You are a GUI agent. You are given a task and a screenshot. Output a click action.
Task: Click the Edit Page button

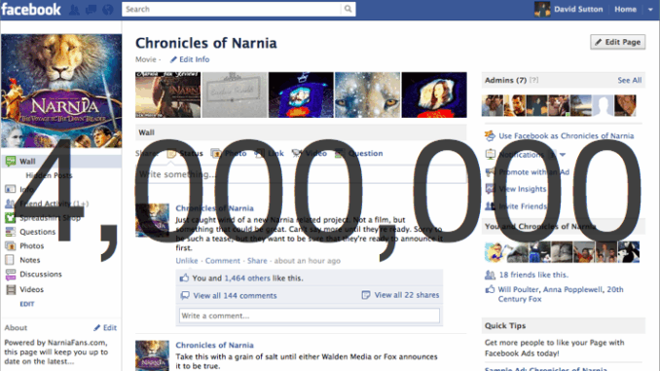(x=617, y=42)
